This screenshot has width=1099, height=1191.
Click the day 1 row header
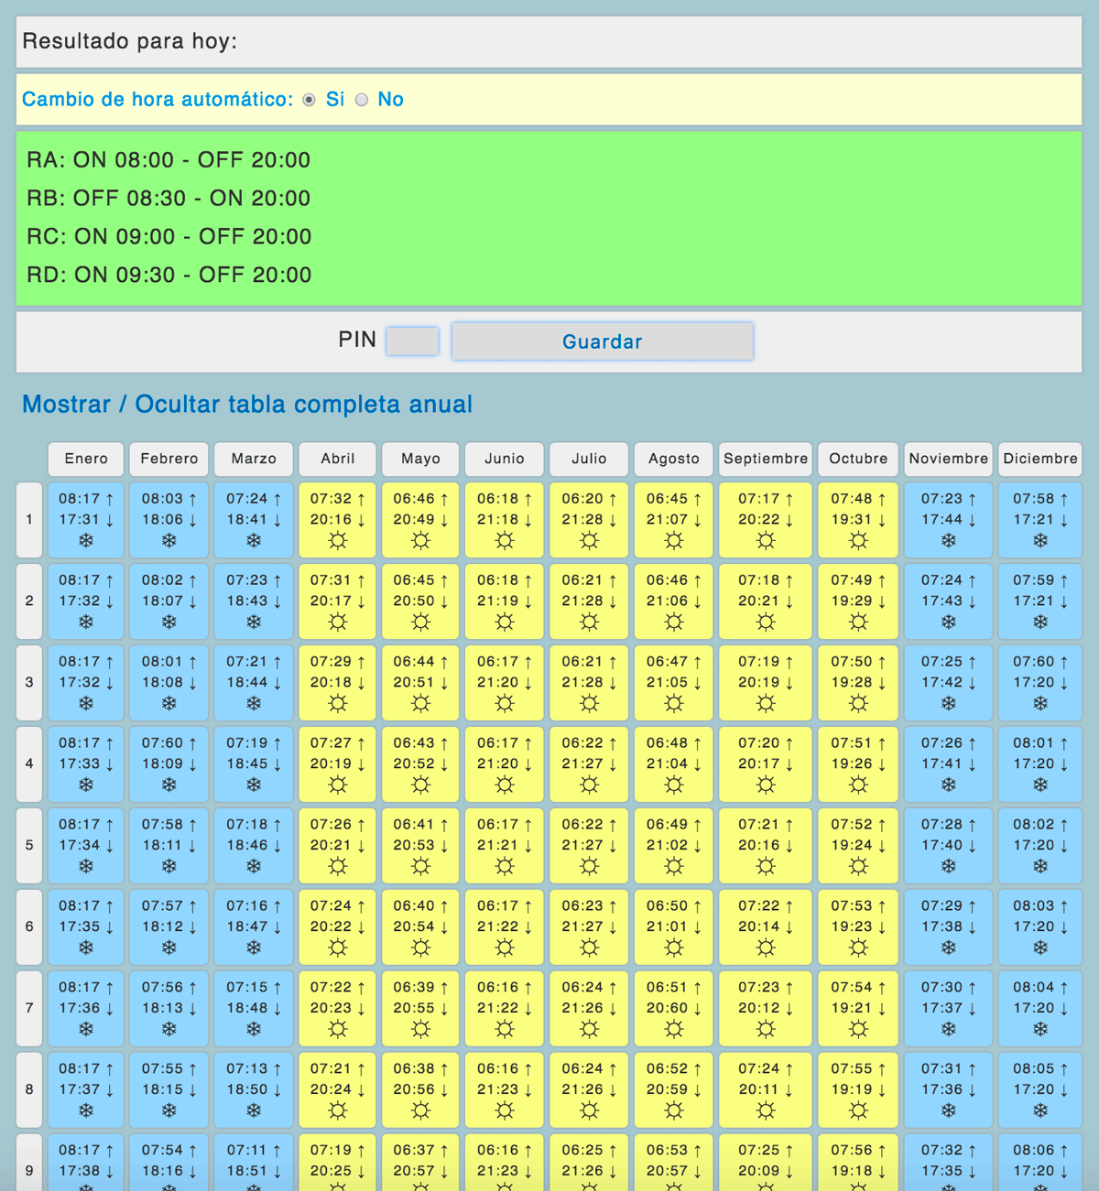pos(29,520)
